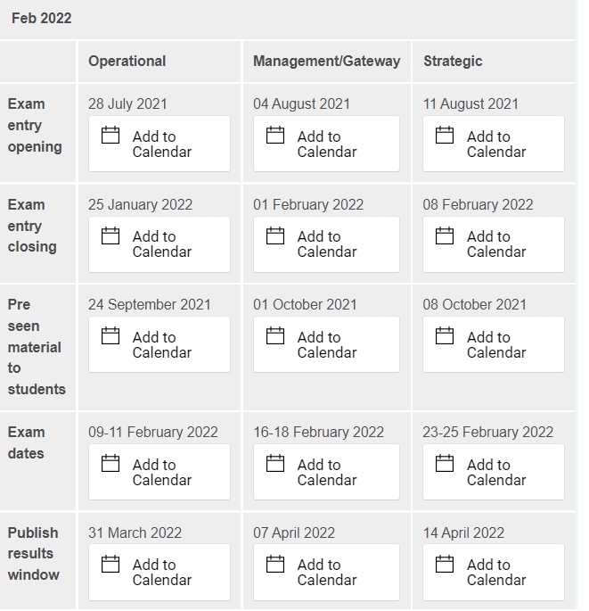Click the Management/Gateway column header

(327, 62)
